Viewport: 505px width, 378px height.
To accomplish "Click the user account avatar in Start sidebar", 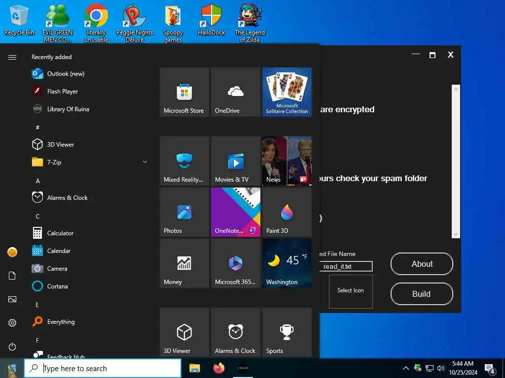I will [x=12, y=252].
